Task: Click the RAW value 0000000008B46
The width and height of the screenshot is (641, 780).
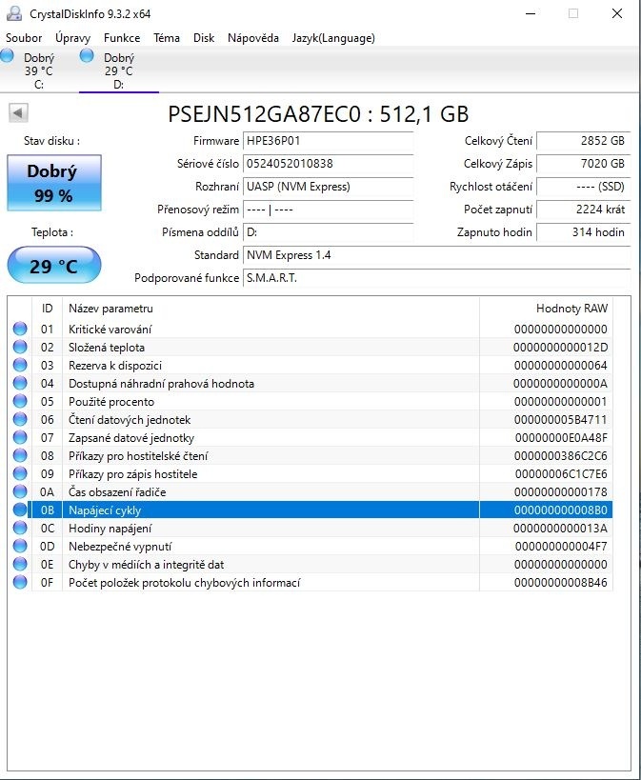Action: pyautogui.click(x=561, y=583)
